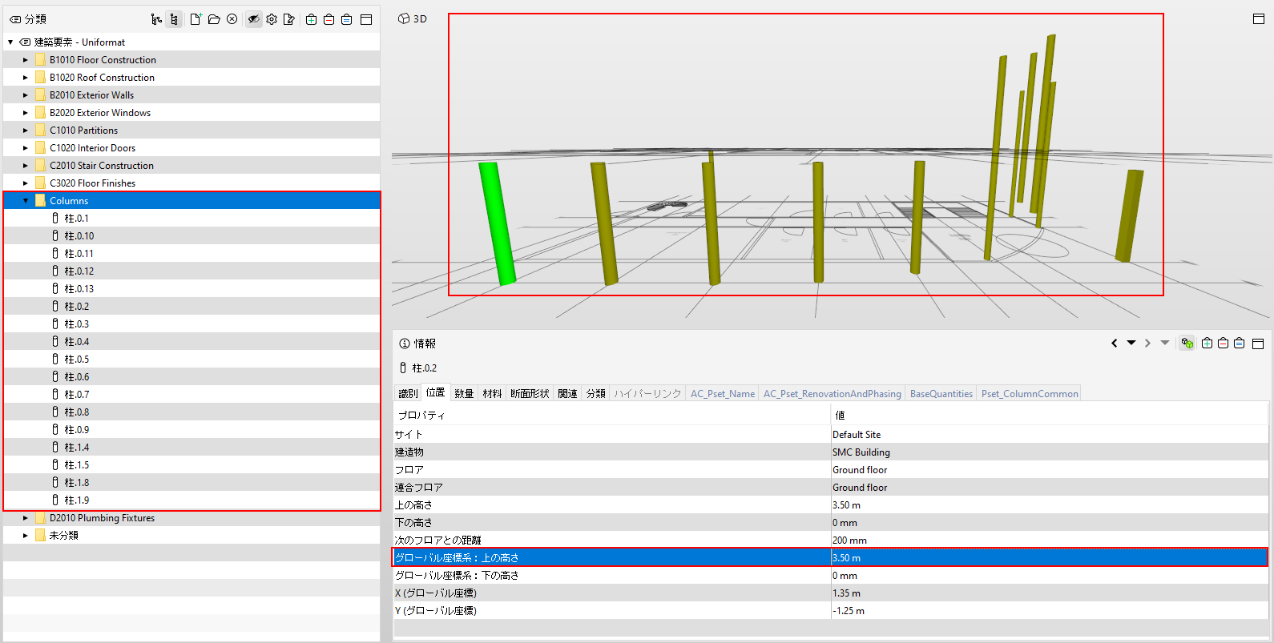This screenshot has width=1274, height=643.
Task: Open the forward-history dropdown arrow in 情報 panel
Action: click(1165, 343)
